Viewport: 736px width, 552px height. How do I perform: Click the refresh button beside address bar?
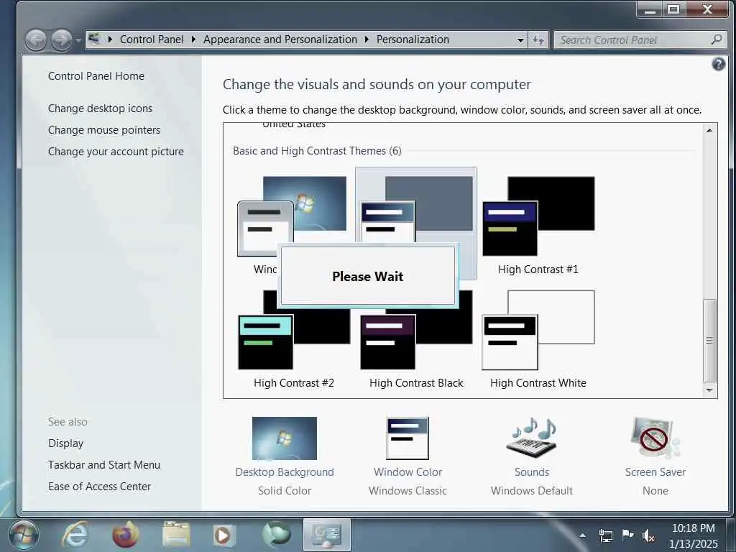point(538,40)
